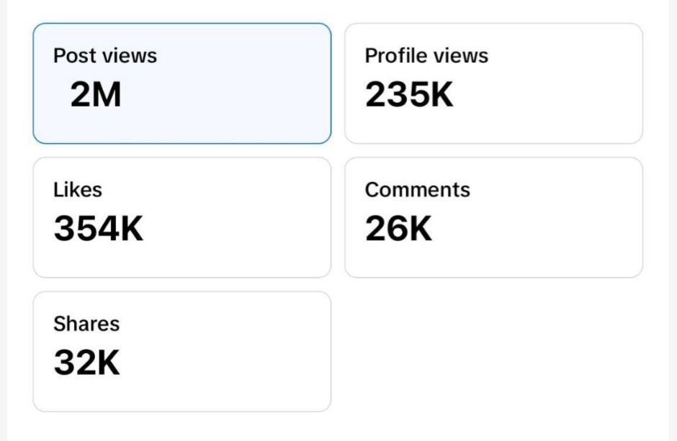677x441 pixels.
Task: Click the 'Profile views' label text
Action: coord(426,56)
